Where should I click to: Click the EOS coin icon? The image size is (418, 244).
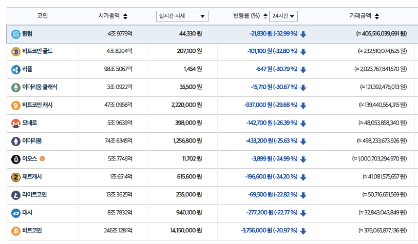tap(16, 159)
